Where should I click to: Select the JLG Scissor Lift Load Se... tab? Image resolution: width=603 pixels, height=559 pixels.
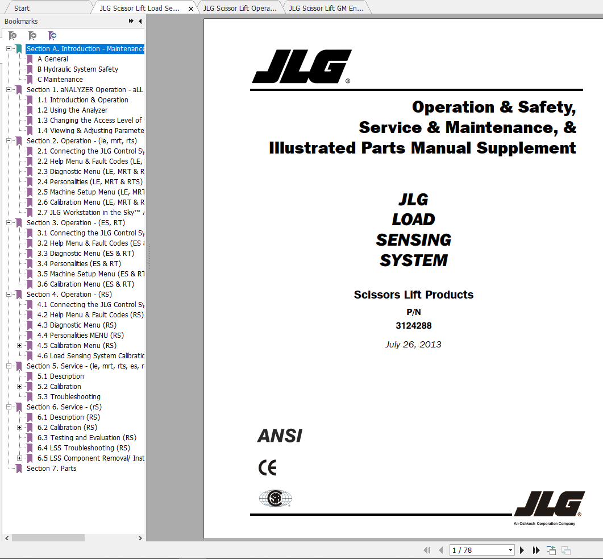point(139,8)
